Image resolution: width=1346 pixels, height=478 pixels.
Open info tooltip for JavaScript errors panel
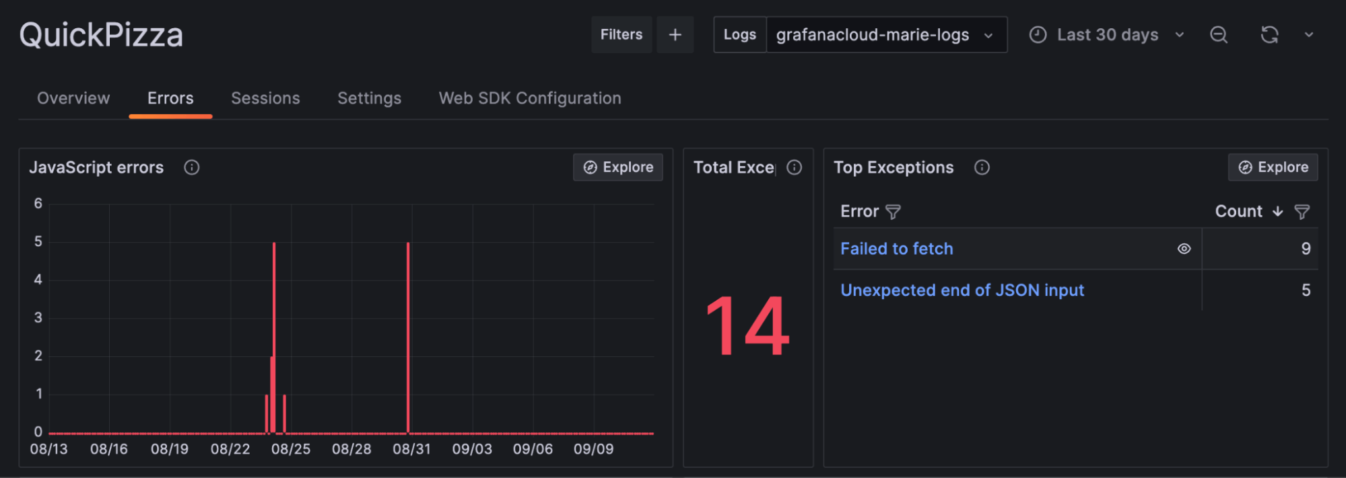pos(191,167)
